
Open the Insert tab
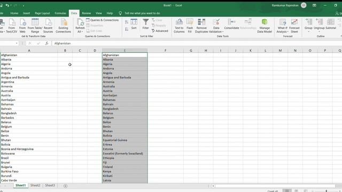pyautogui.click(x=27, y=13)
